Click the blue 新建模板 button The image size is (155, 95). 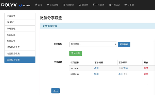click(124, 44)
